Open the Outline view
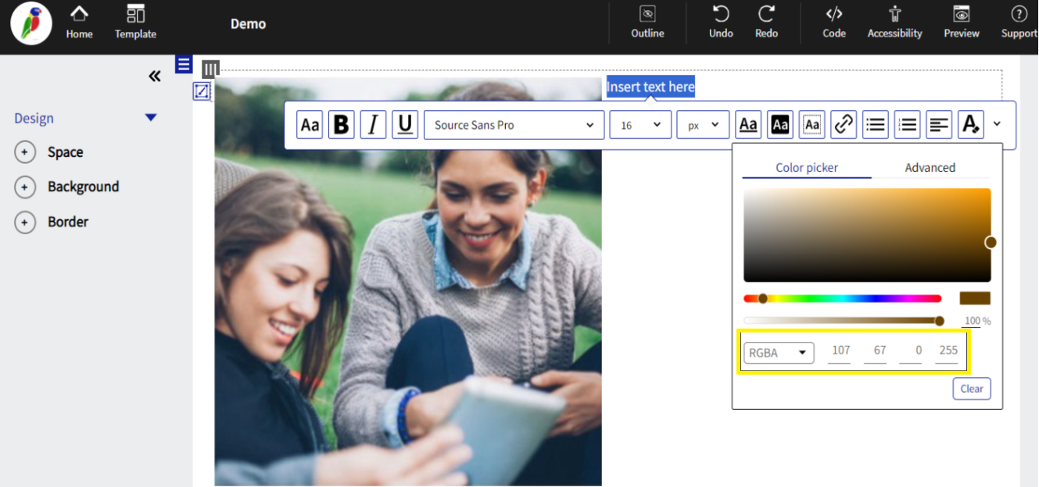Screen dimensions: 1039x487 pyautogui.click(x=647, y=23)
